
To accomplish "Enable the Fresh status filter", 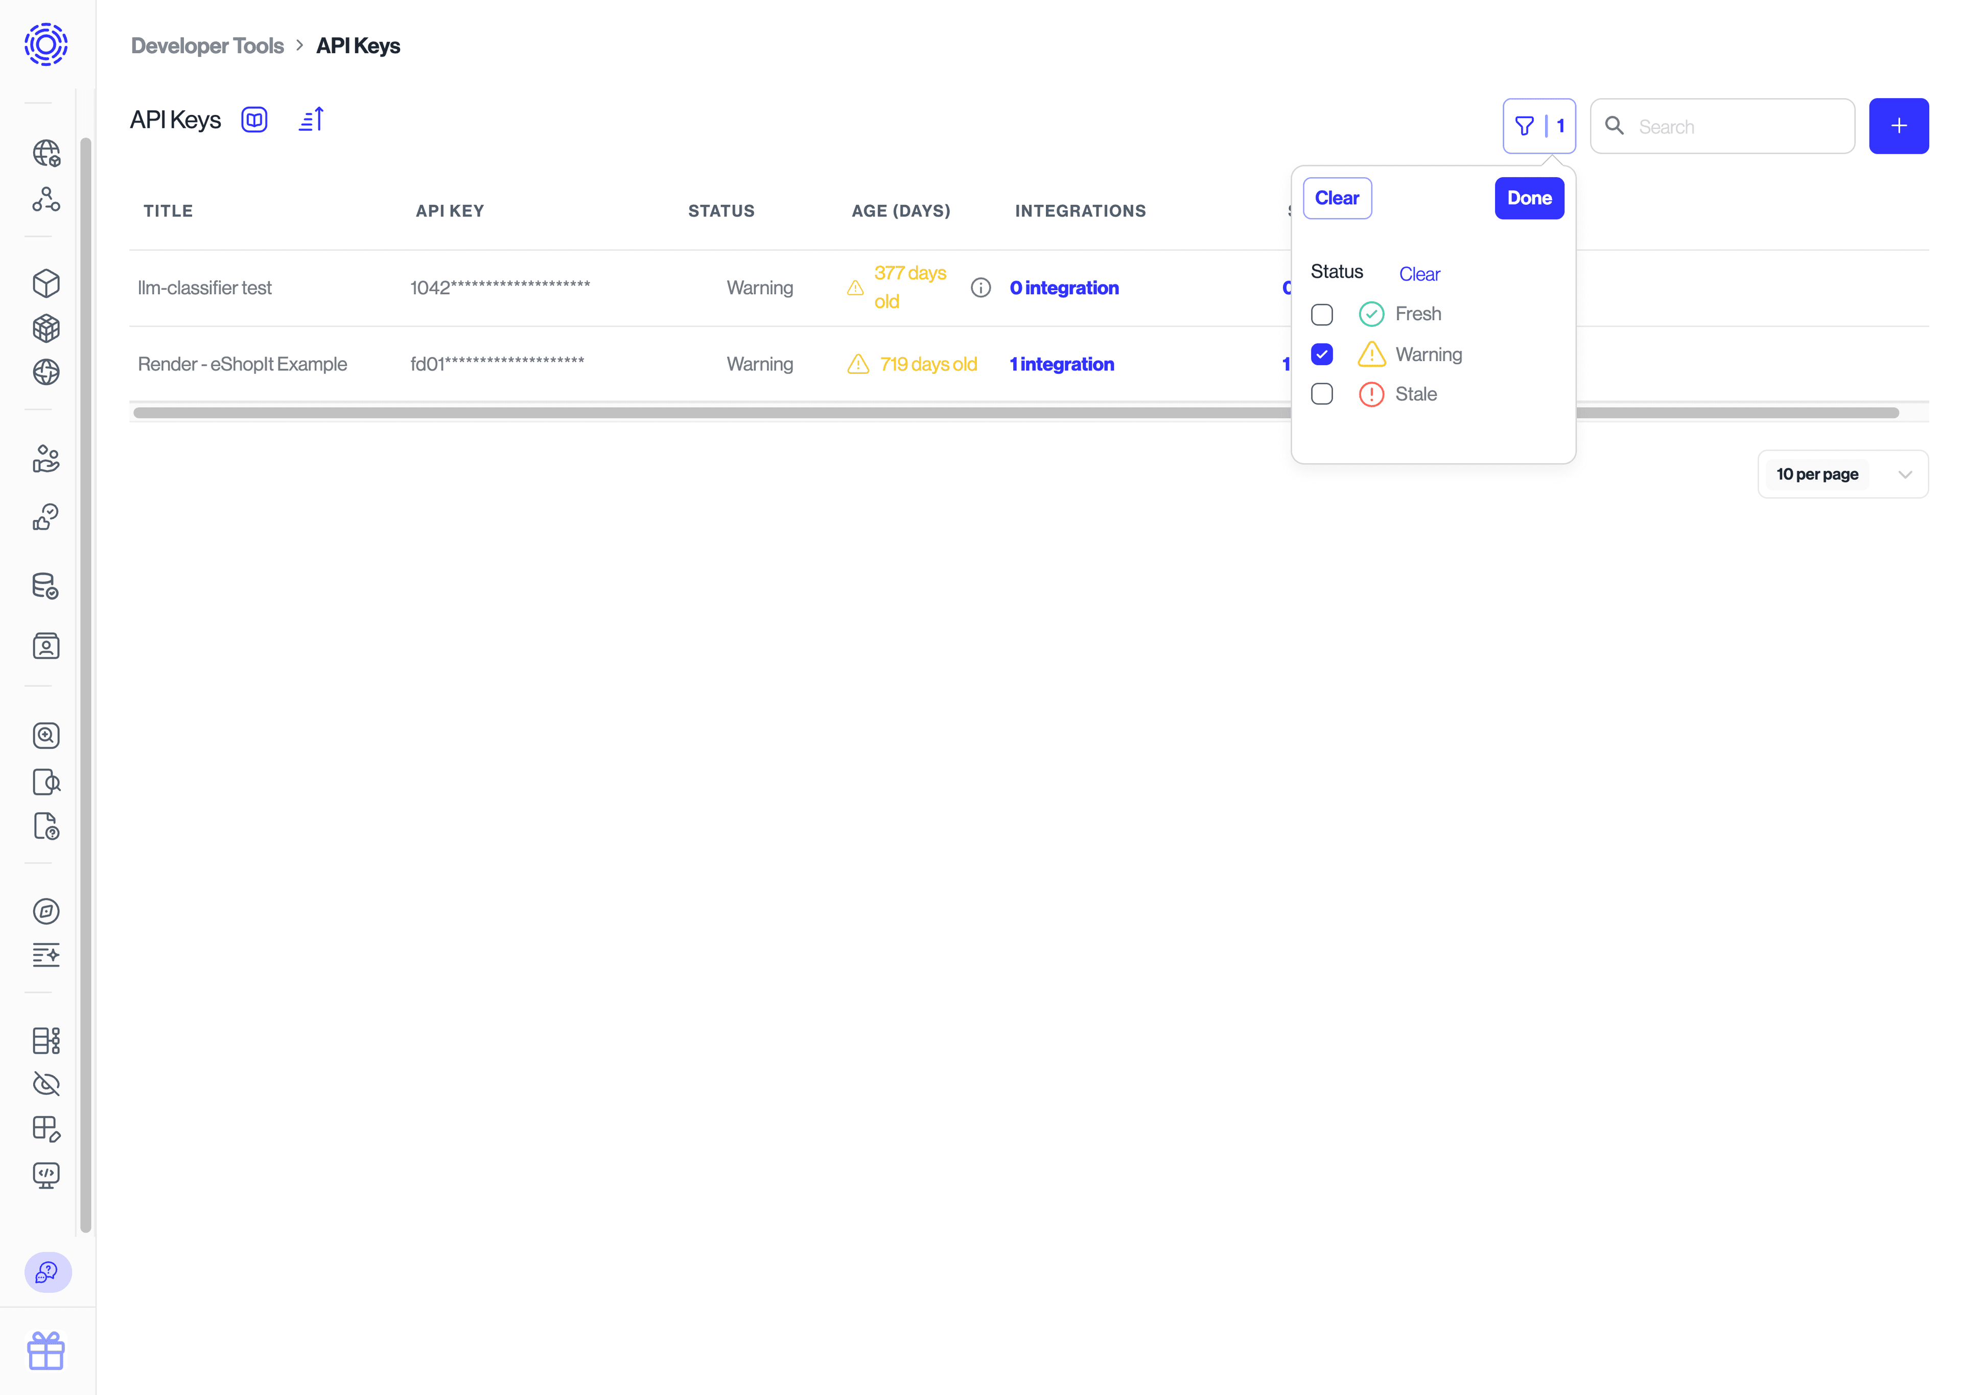I will coord(1322,314).
